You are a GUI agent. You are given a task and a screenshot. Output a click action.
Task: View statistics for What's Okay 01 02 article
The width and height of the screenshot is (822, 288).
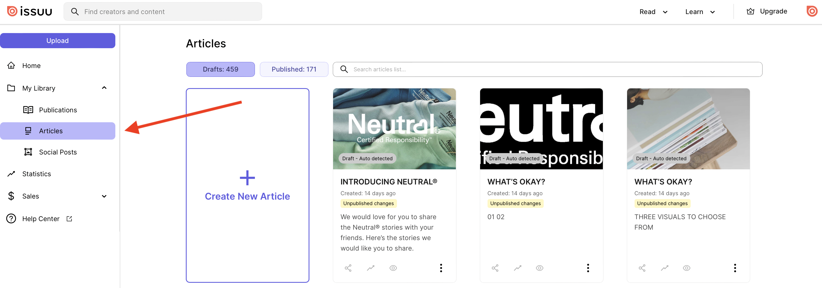(518, 268)
